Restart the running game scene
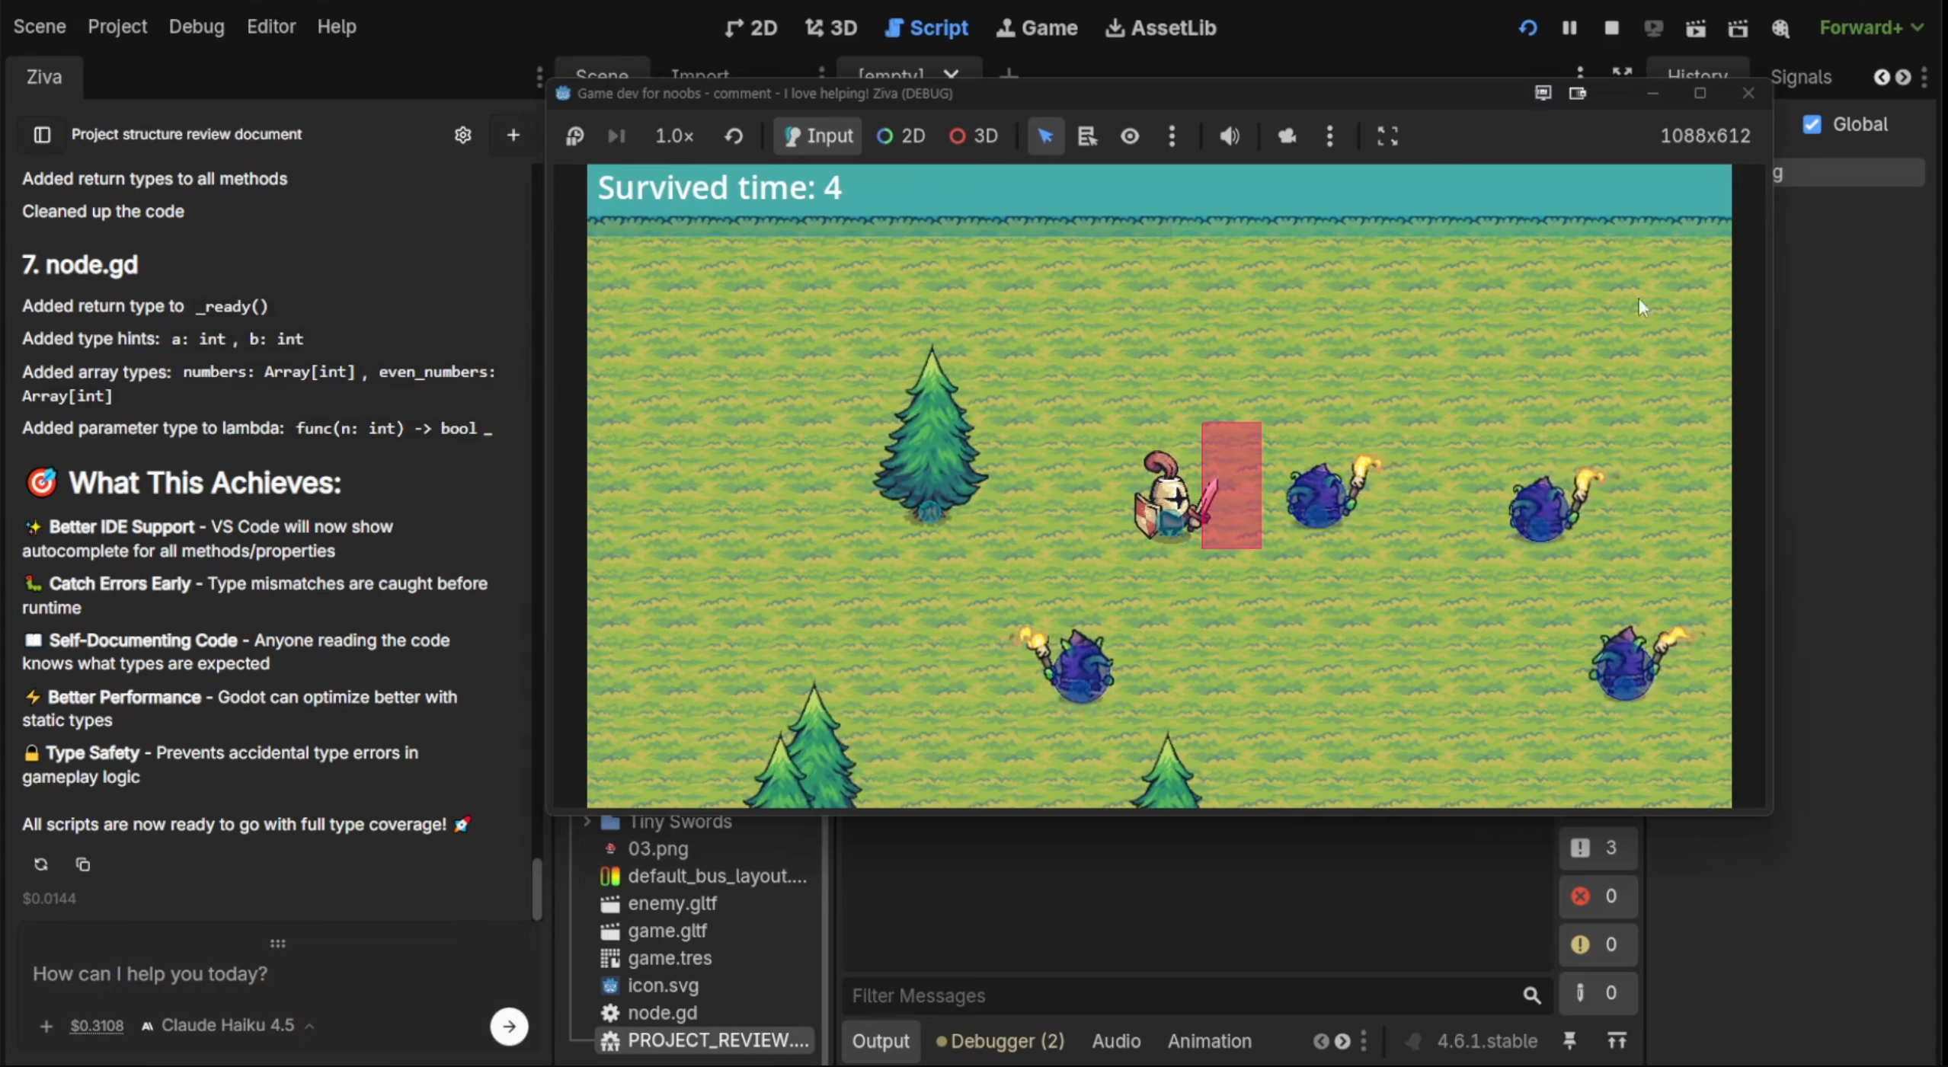Viewport: 1948px width, 1067px height. [1528, 29]
